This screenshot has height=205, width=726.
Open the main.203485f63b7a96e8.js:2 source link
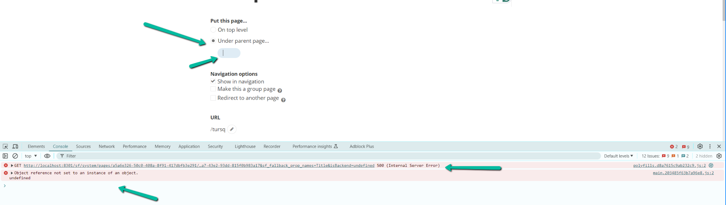[x=683, y=173]
